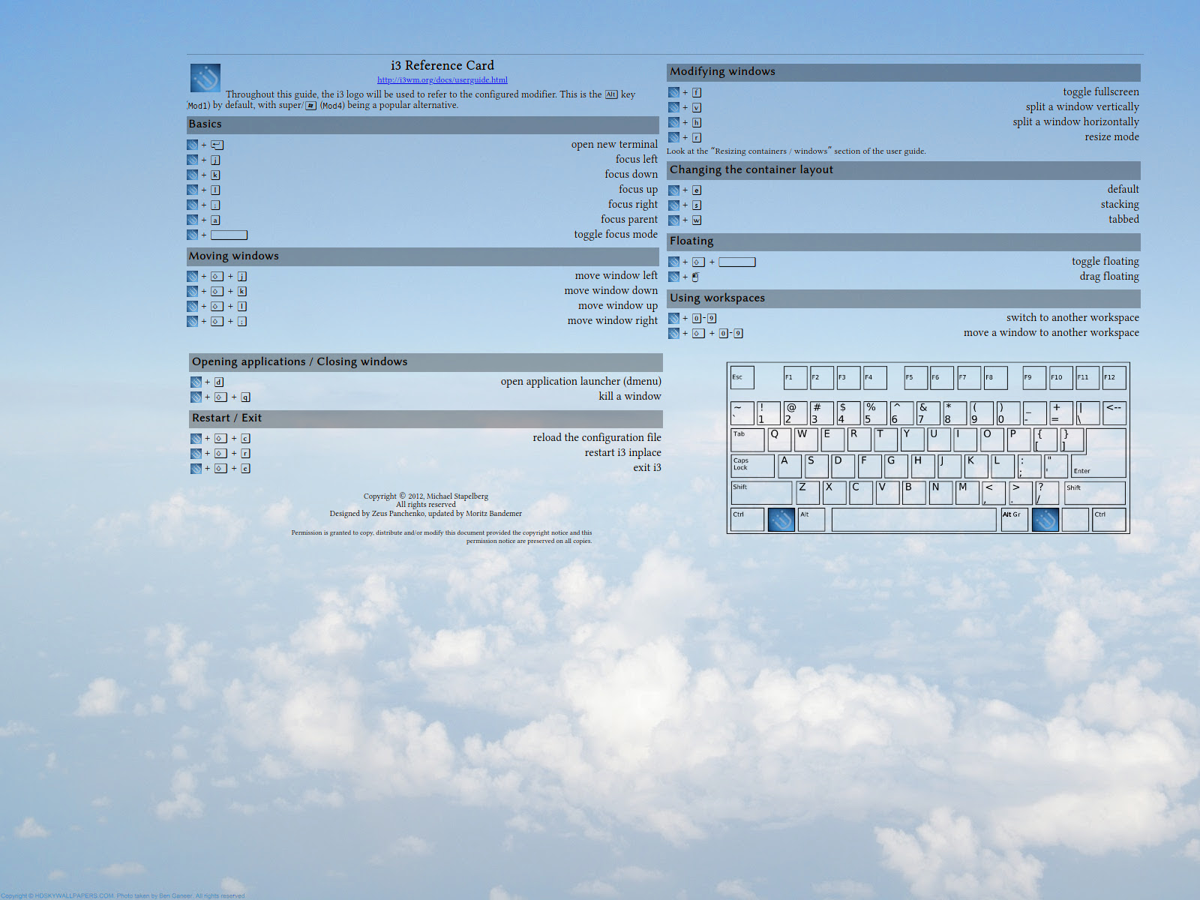Select the 'Using workspaces' section header
This screenshot has width=1200, height=900.
(x=717, y=298)
